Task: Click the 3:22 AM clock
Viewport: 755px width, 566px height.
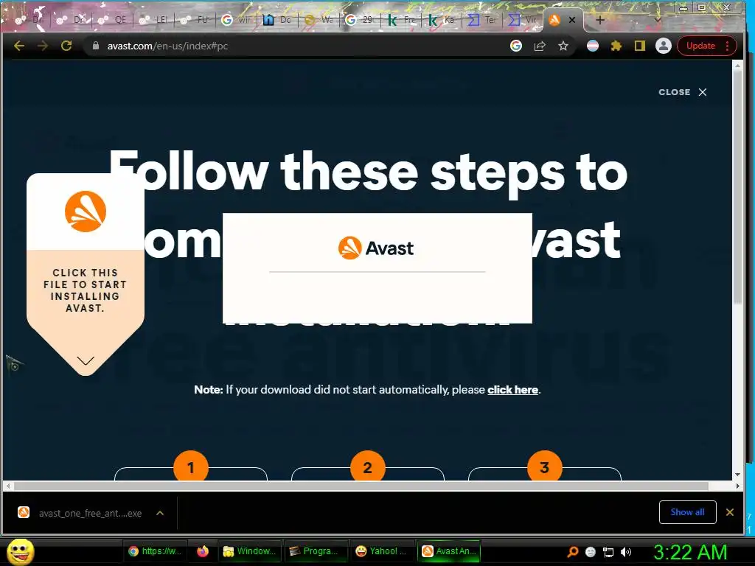Action: [690, 552]
